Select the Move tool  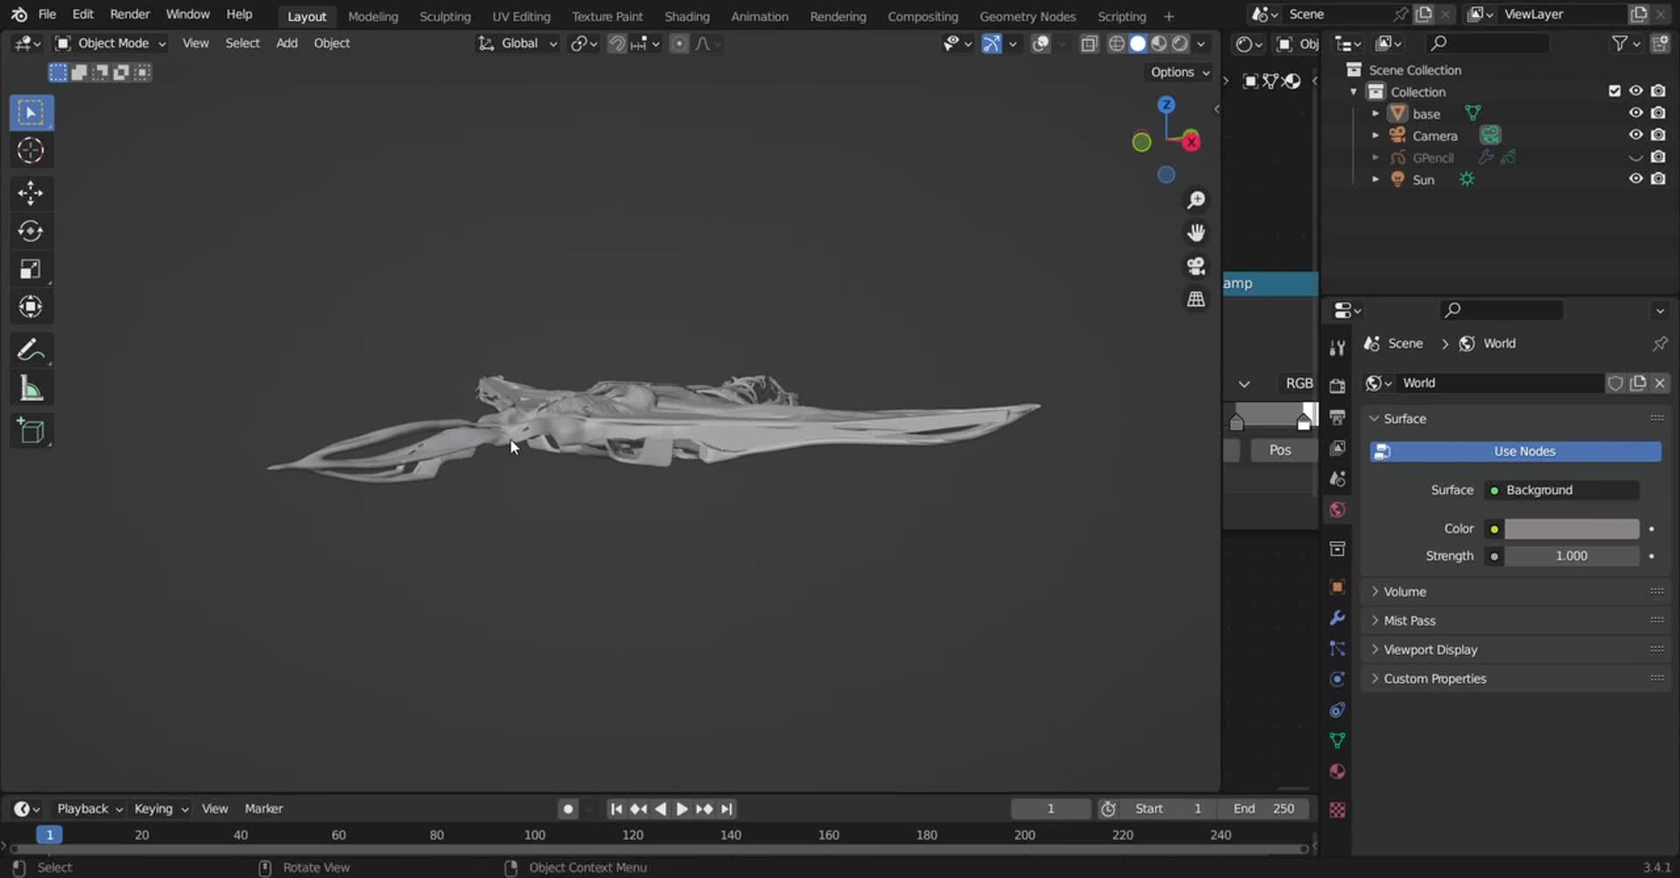tap(31, 193)
